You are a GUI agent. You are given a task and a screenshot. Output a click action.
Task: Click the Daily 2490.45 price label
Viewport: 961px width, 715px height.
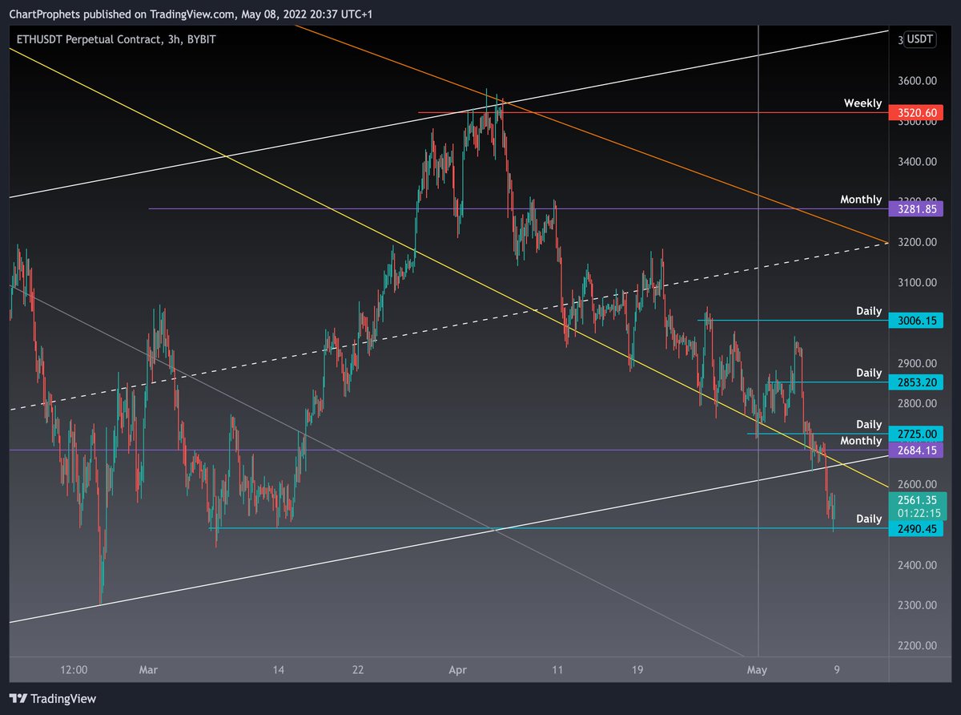click(x=916, y=529)
